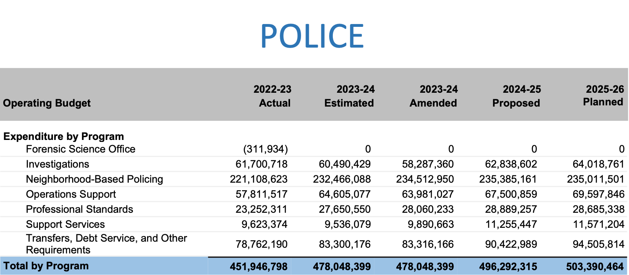
Task: Click Transfers, Debt Service, and Other Requirements label
Action: pos(106,244)
